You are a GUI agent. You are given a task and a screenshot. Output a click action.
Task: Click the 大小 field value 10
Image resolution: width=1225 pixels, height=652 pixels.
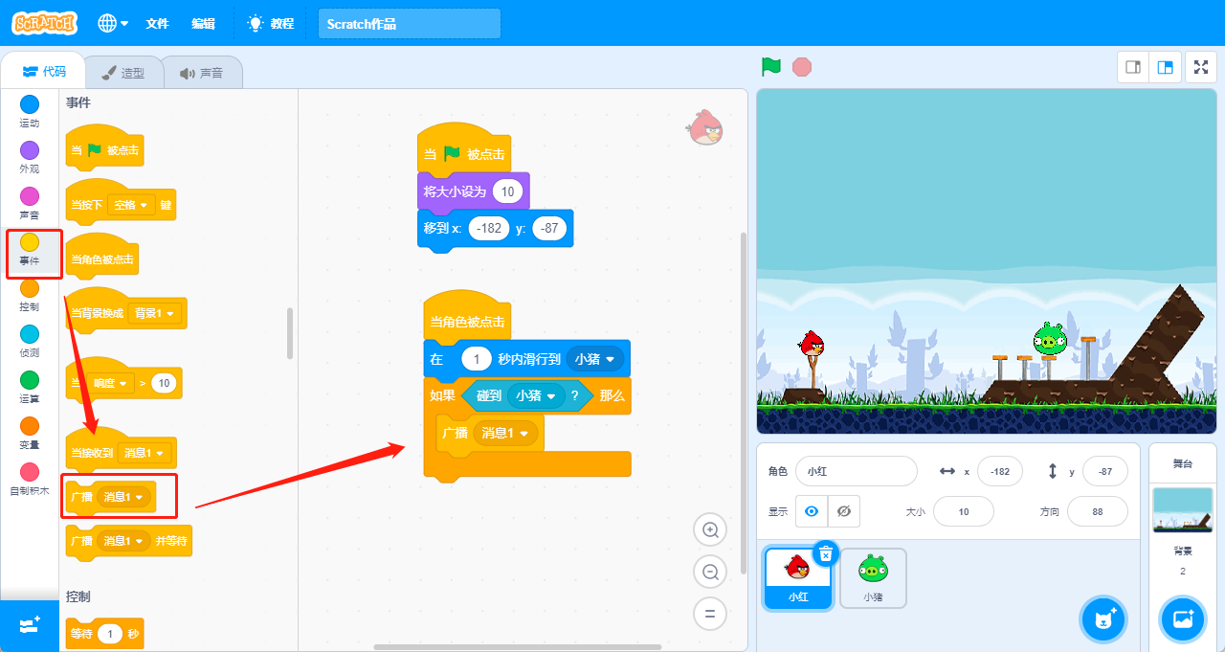[963, 511]
